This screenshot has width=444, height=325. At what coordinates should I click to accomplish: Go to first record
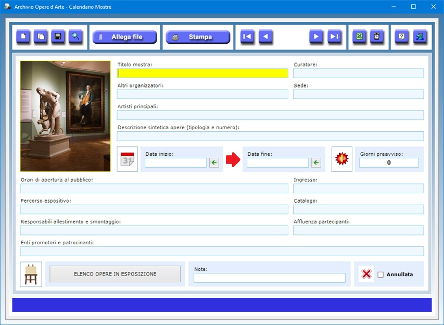click(247, 36)
